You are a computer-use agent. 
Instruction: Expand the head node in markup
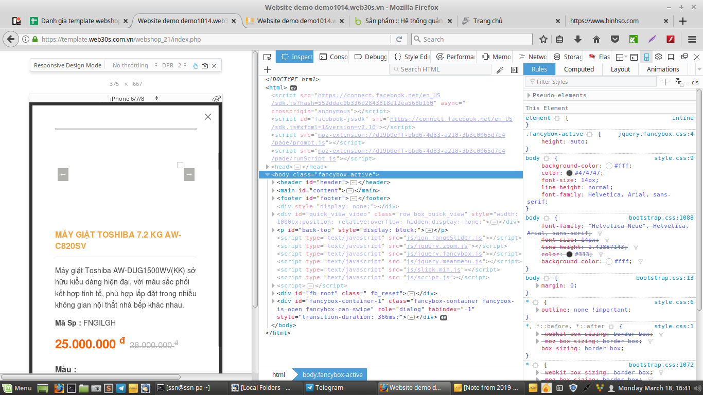pyautogui.click(x=268, y=167)
